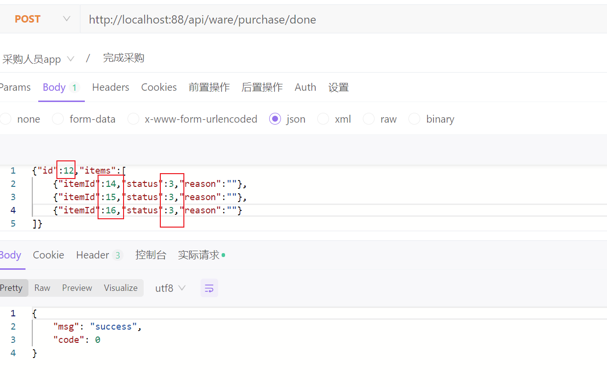Open the 前置操作 tab
Screen dimensions: 607x387
pyautogui.click(x=209, y=87)
